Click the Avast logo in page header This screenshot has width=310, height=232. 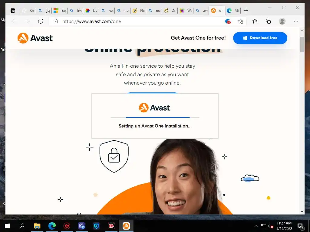(x=35, y=38)
